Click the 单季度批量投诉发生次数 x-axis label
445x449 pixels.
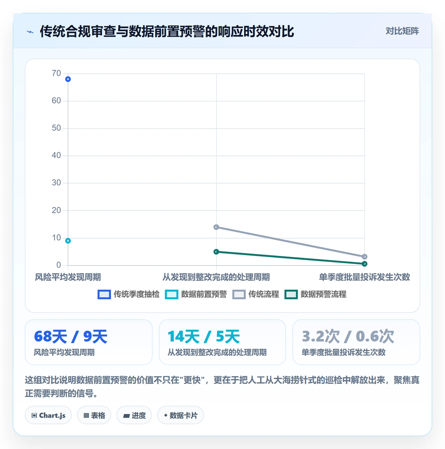point(365,277)
